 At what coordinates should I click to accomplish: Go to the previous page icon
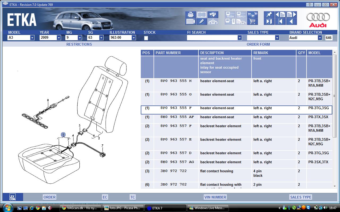280,15
